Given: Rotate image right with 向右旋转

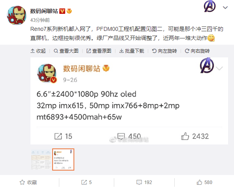Looking at the screenshot, I should click(197, 51).
